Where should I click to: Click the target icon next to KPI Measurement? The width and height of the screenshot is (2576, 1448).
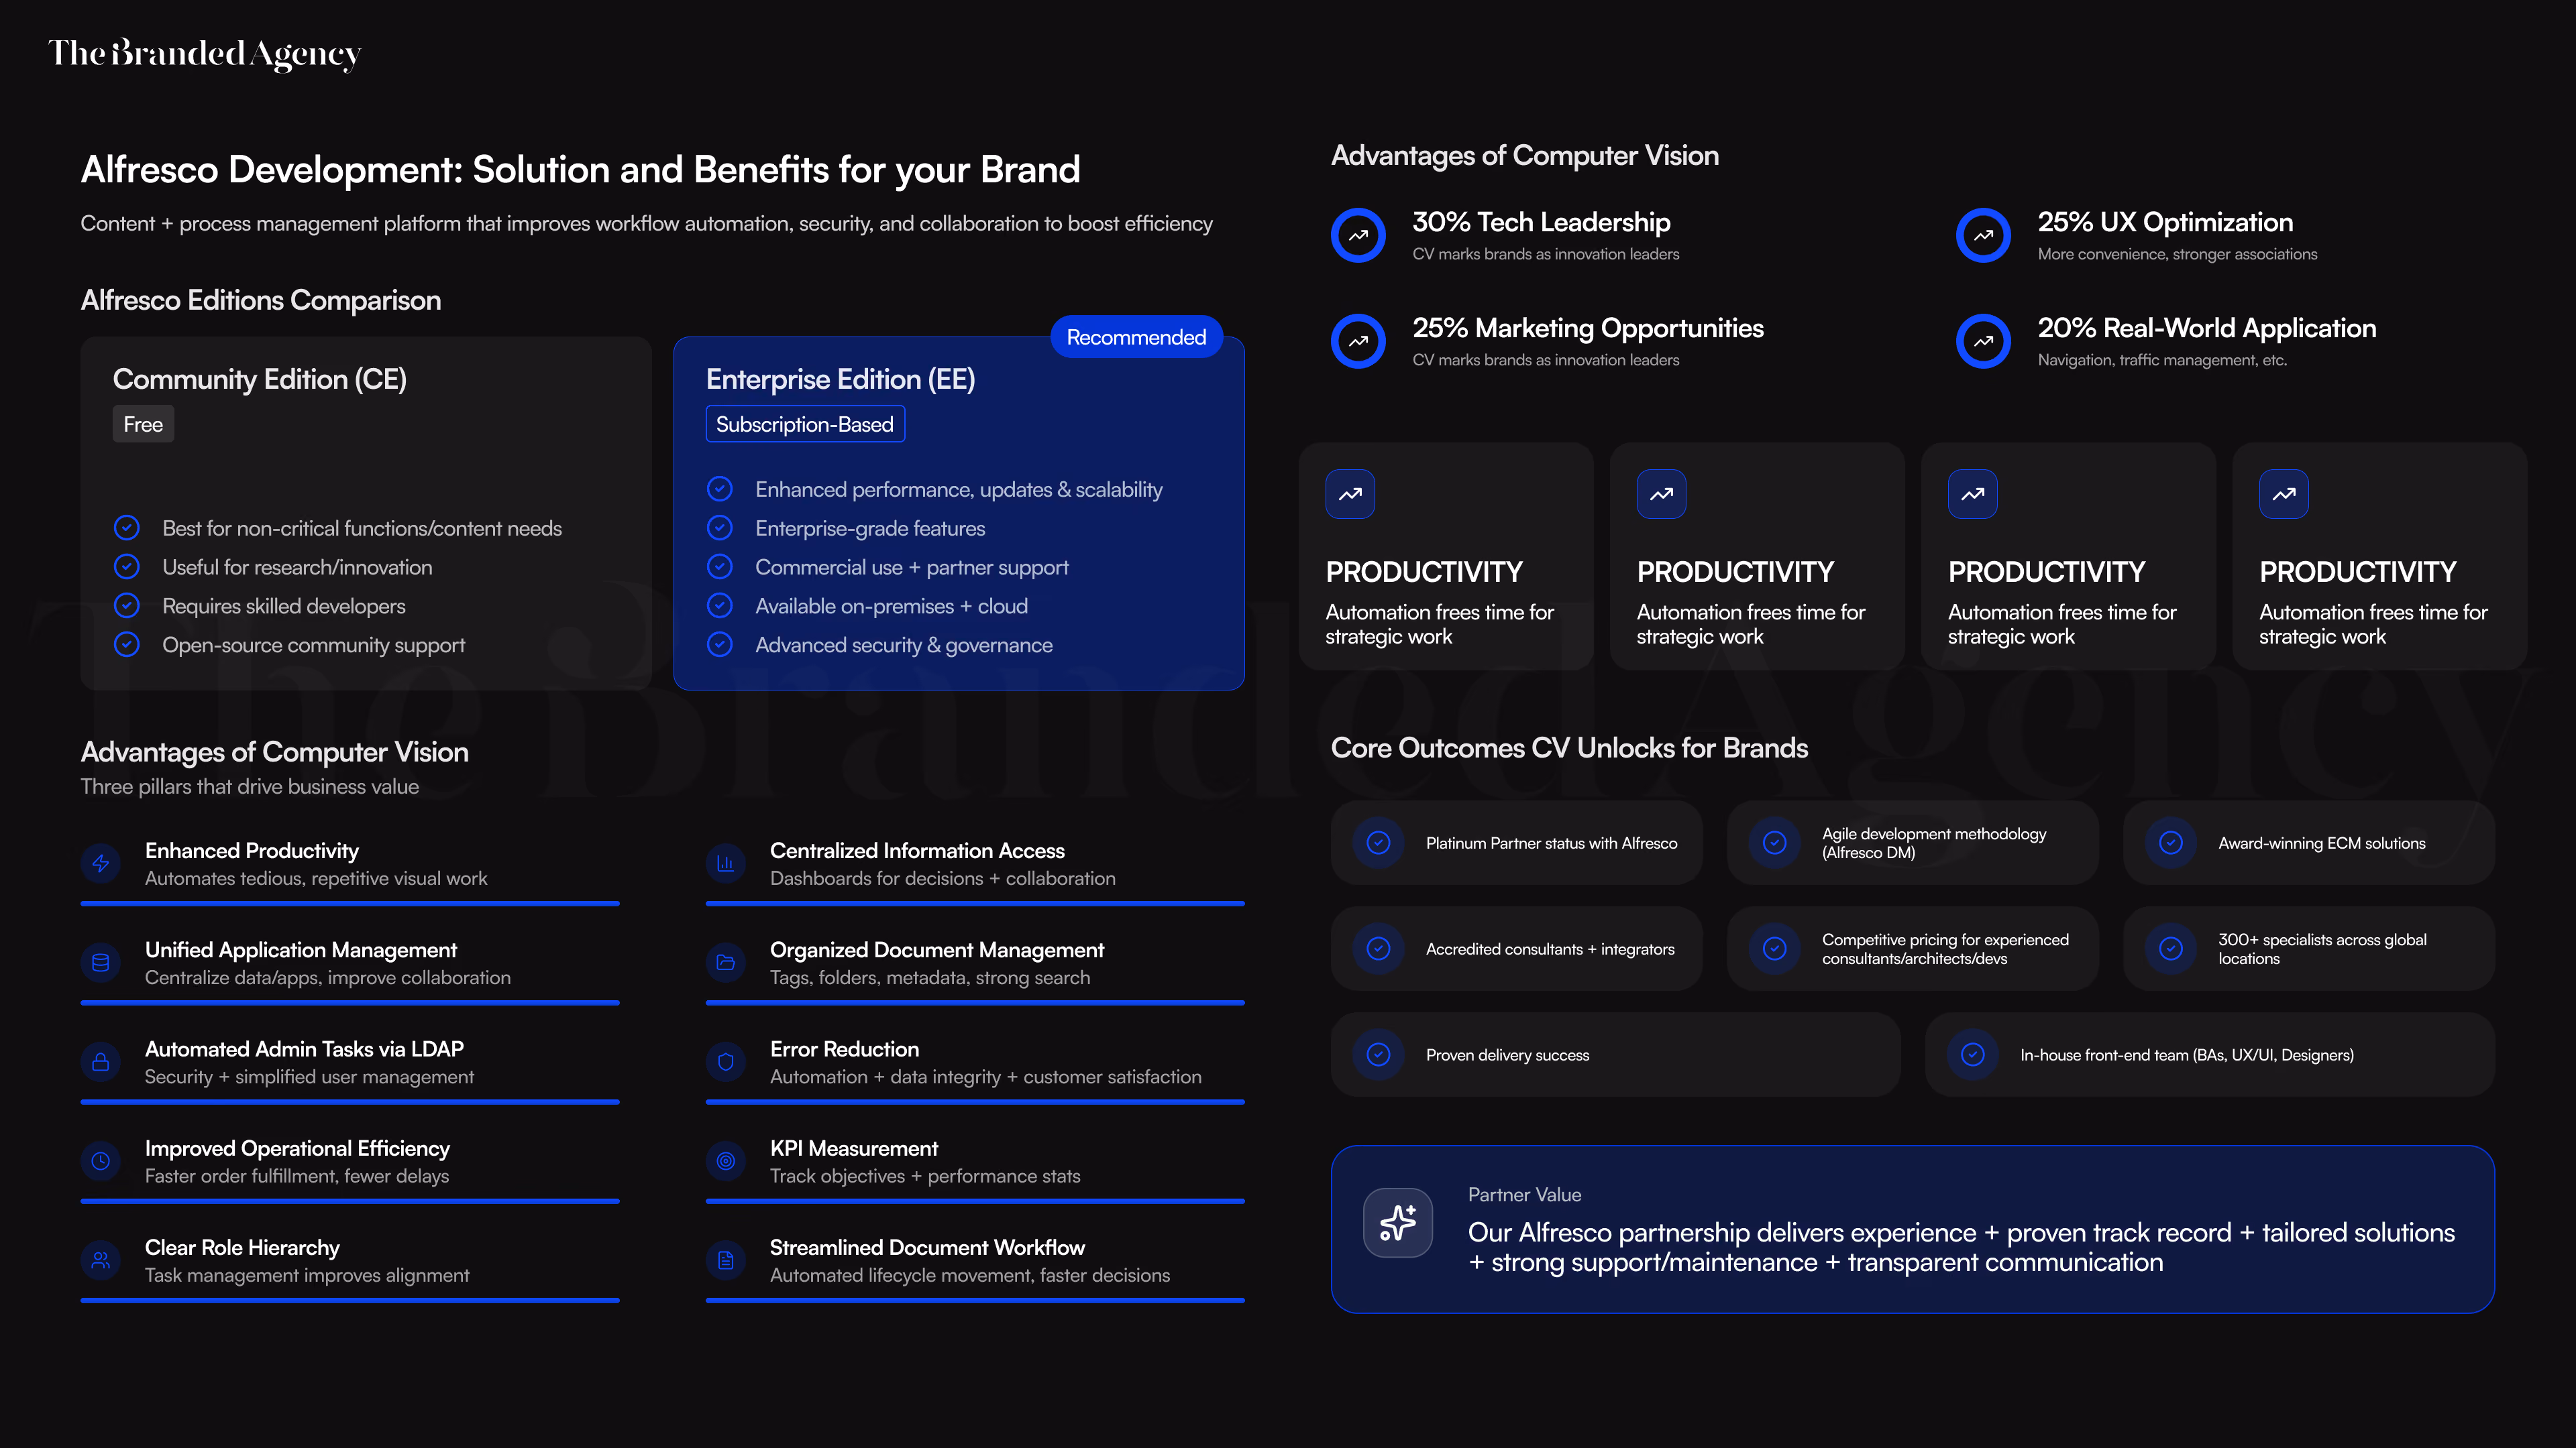pos(726,1161)
